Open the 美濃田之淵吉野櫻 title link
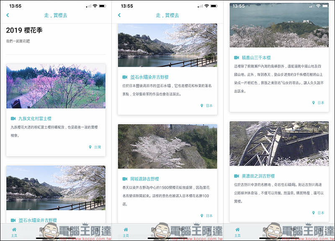Viewport: 335px width, 241px height. 258,176
